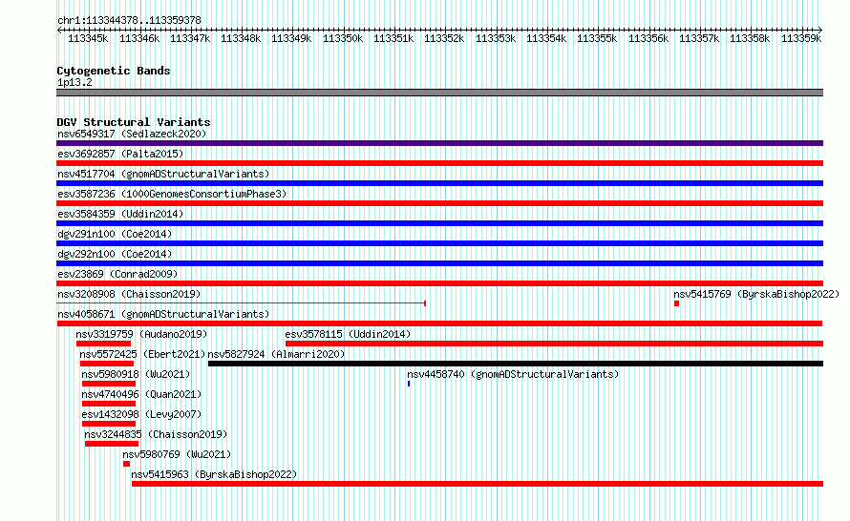Click the chr1:113344378..113359378 coordinates text
The height and width of the screenshot is (521, 850).
tap(129, 21)
